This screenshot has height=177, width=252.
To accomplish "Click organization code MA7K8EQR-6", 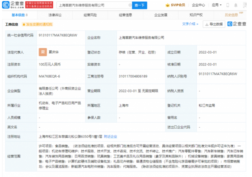I will click(49, 76).
